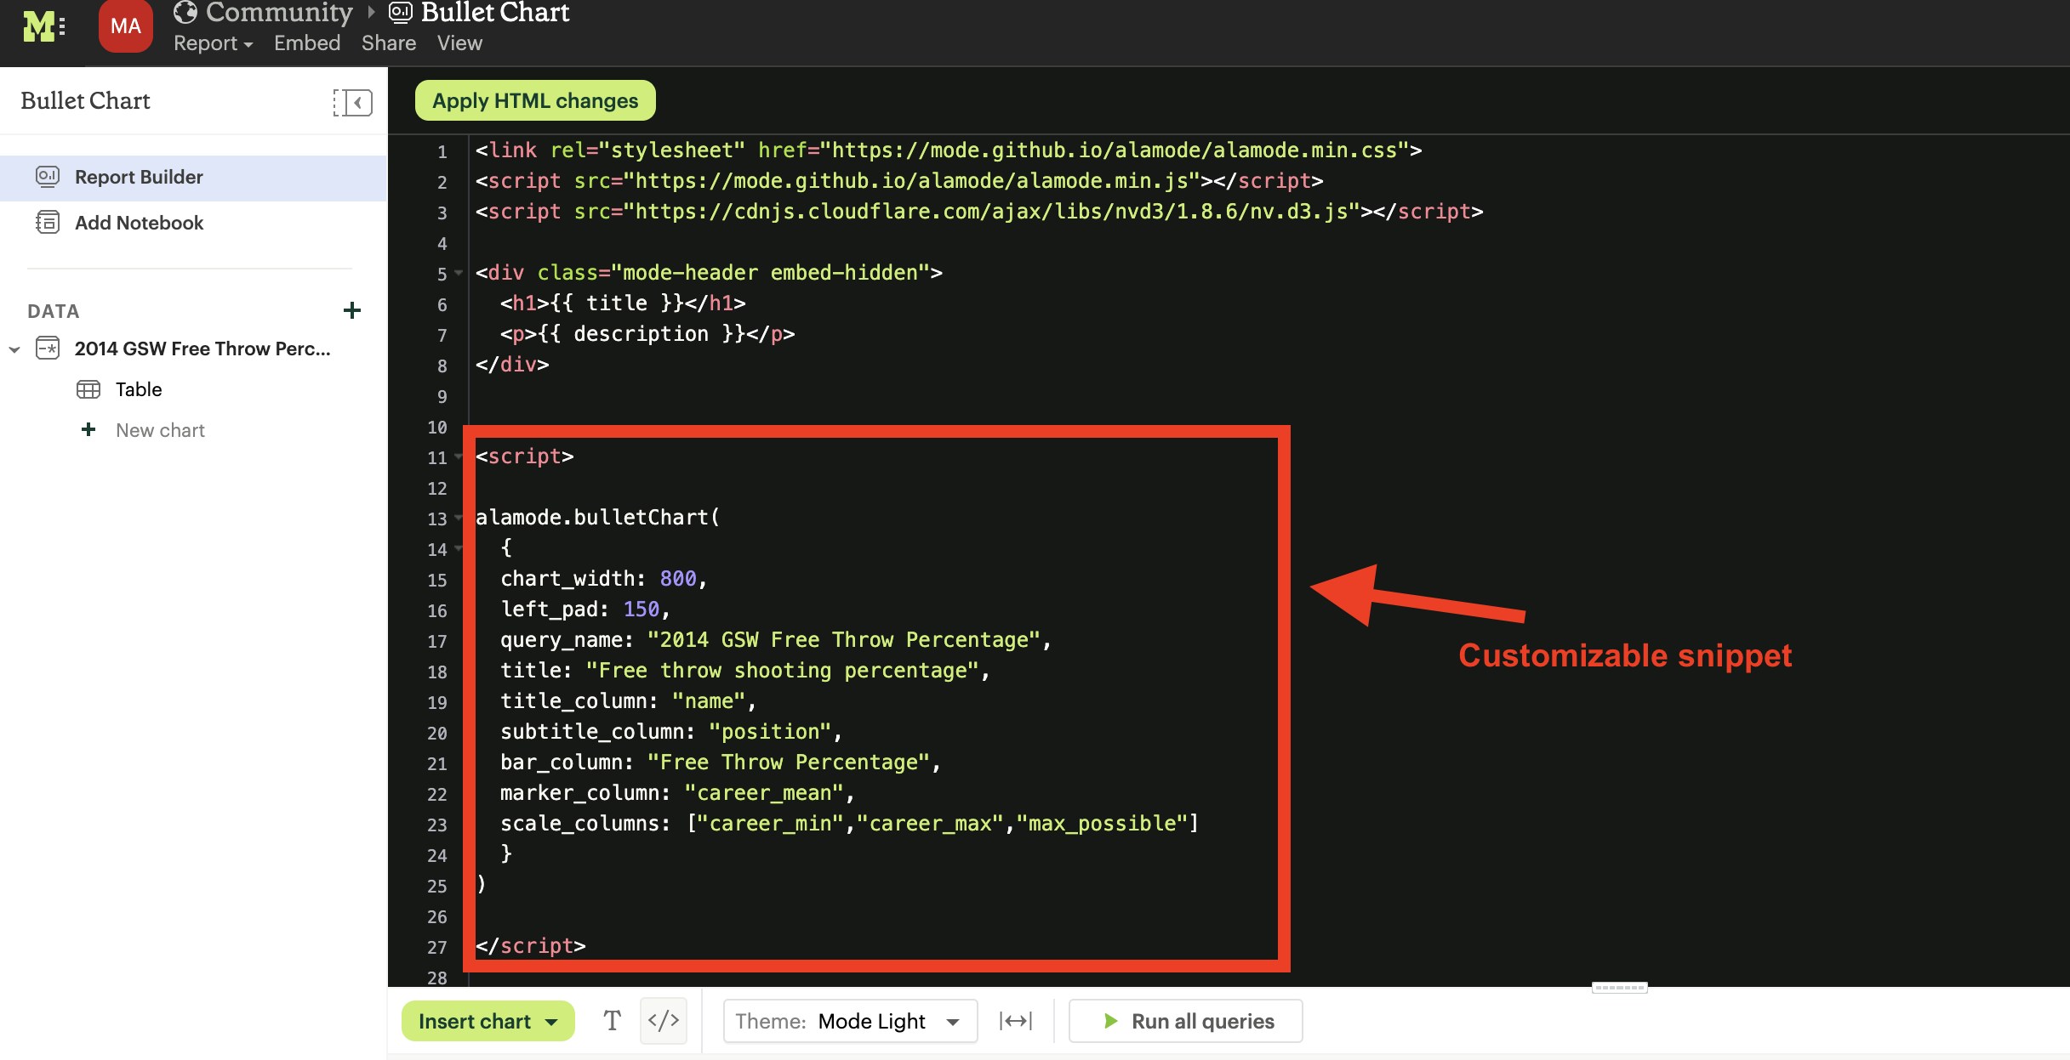Click the Table grid icon

(88, 389)
